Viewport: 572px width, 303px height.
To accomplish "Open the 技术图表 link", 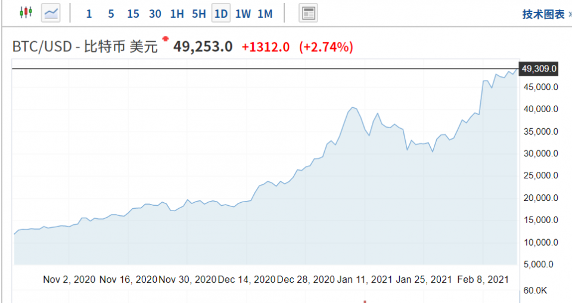I will click(x=543, y=14).
